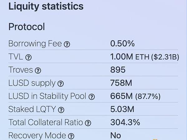Show the LUSD supply help icon
The image size is (187, 140).
coord(60,84)
